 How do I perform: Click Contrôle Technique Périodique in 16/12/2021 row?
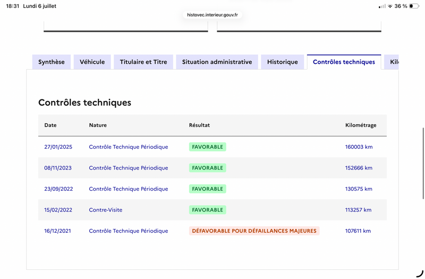129,231
